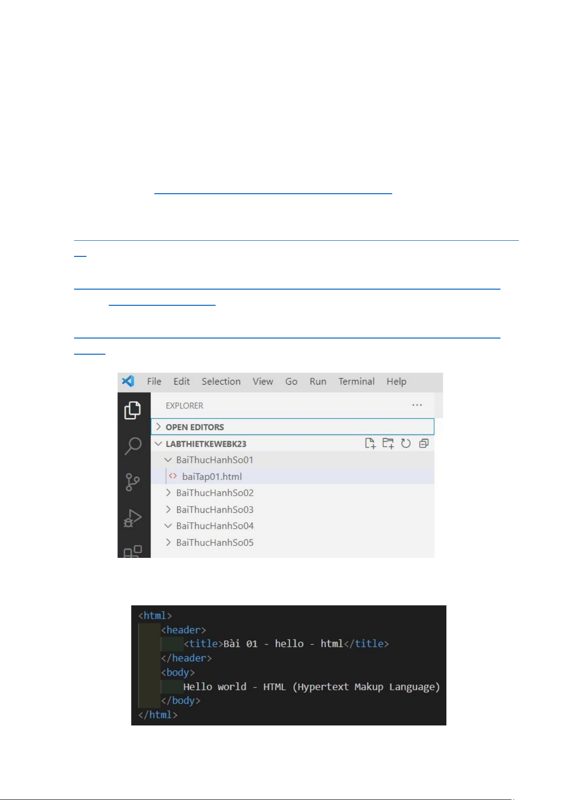Click the 'Hello world - HTML' body text line

pyautogui.click(x=311, y=687)
